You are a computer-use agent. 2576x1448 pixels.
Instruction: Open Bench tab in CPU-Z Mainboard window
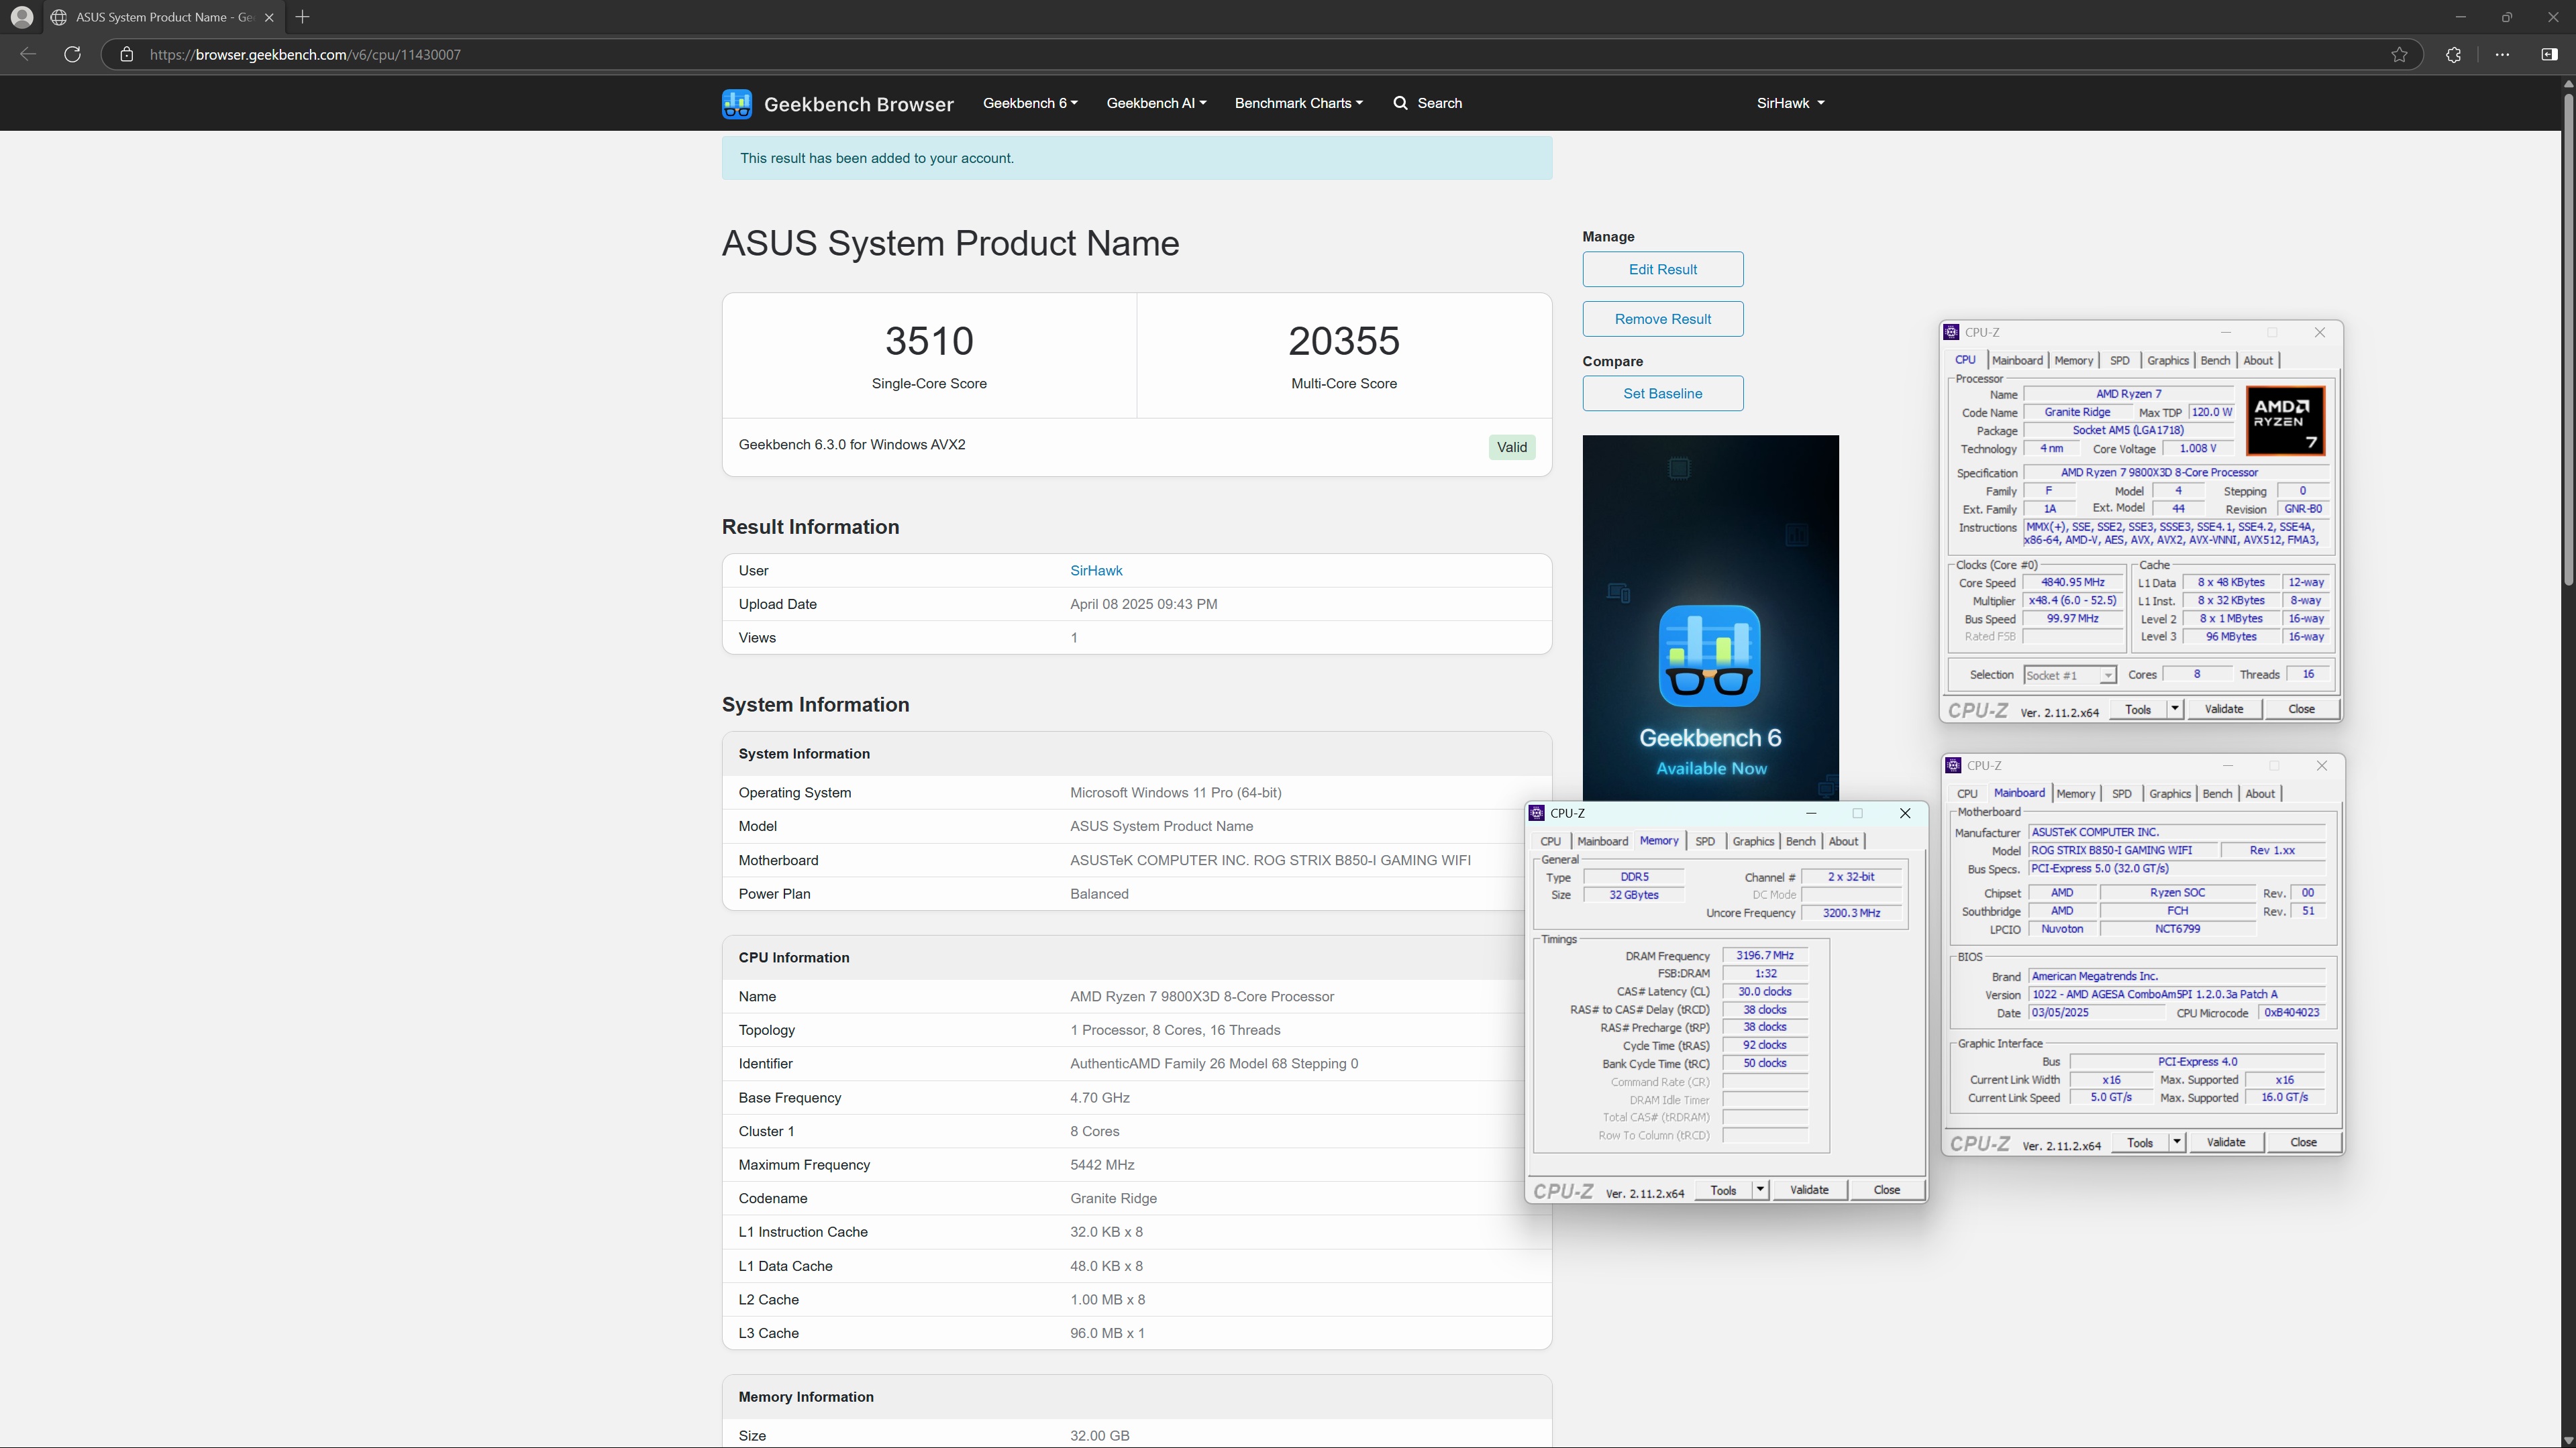2217,793
